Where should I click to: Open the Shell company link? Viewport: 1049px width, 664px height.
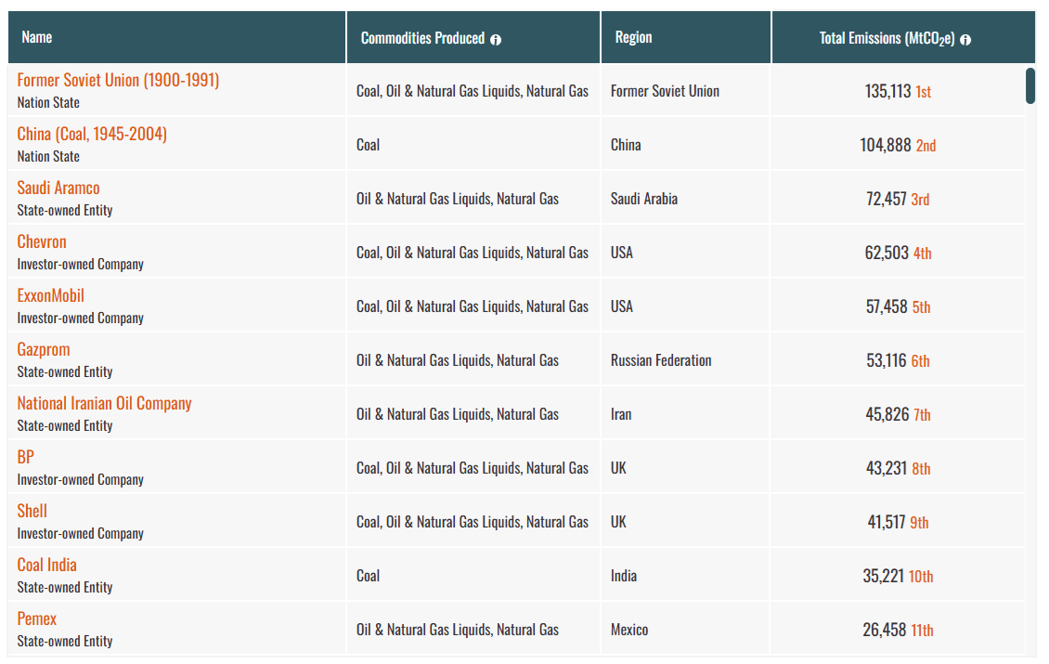[32, 511]
